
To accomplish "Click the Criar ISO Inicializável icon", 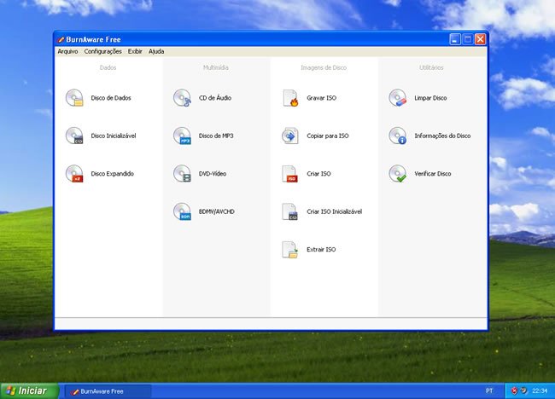I will pos(290,211).
